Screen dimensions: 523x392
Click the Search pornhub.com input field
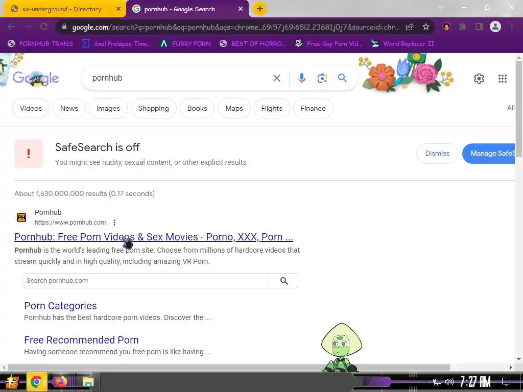pos(146,281)
